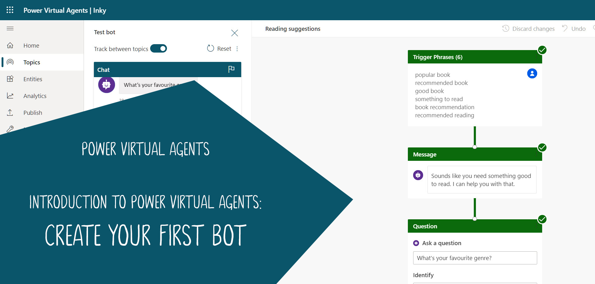Open the Entities section

click(x=33, y=79)
